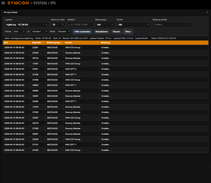This screenshot has height=183, width=211.
Task: Select ObjektID 32318 cell
Action: 38,58
